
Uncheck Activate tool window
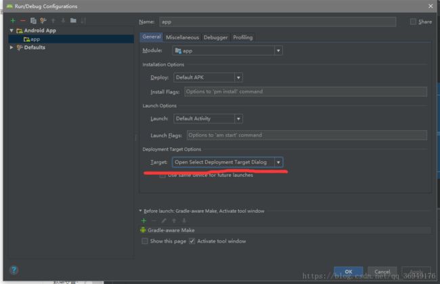coord(192,241)
